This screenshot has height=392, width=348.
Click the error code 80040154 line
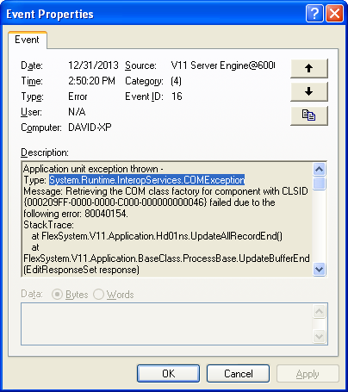coord(76,214)
